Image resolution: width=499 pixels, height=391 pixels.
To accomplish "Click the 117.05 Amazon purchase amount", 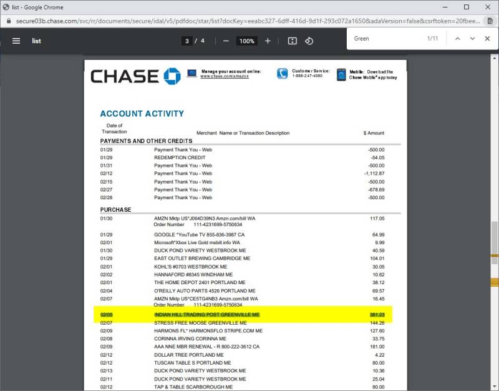I will (377, 218).
